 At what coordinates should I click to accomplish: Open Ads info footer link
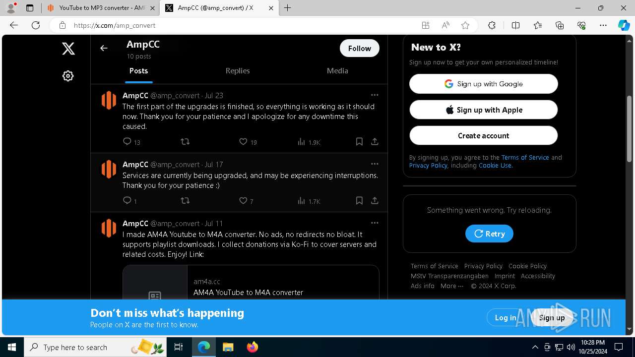pos(423,286)
